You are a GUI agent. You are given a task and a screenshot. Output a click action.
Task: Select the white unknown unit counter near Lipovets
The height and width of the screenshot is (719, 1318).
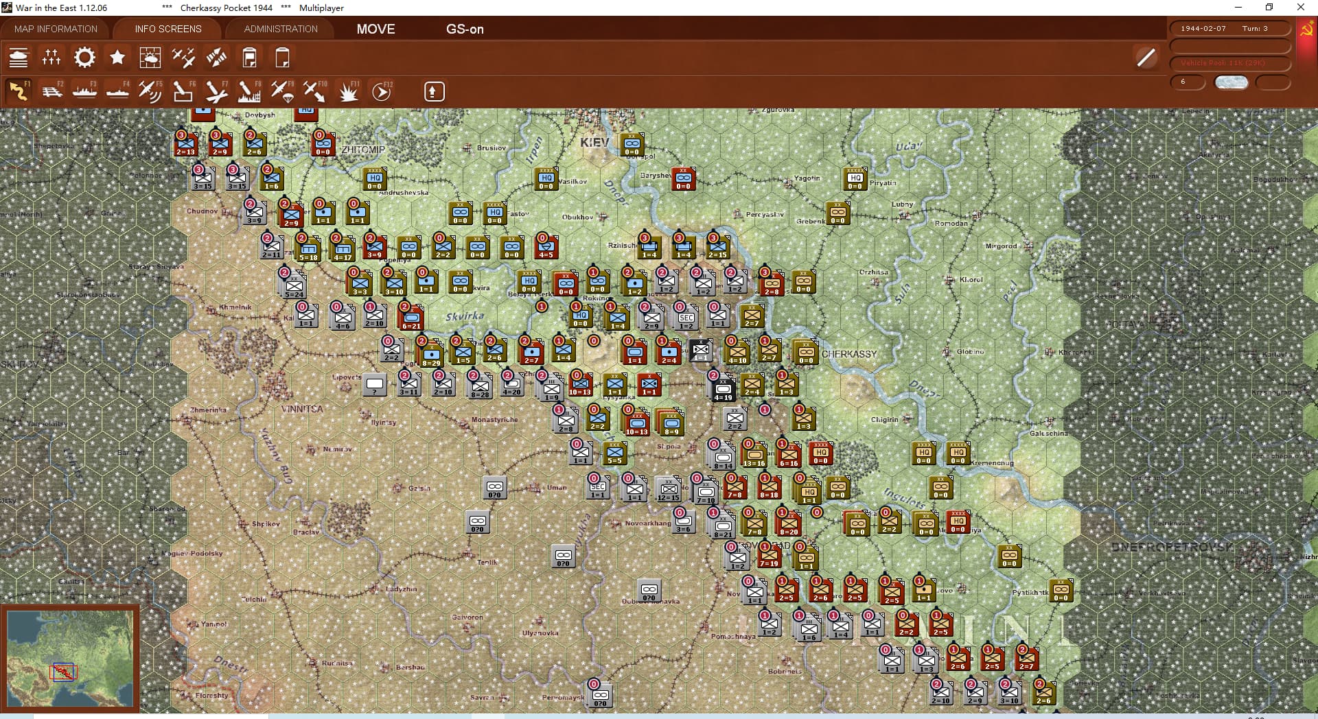(375, 385)
